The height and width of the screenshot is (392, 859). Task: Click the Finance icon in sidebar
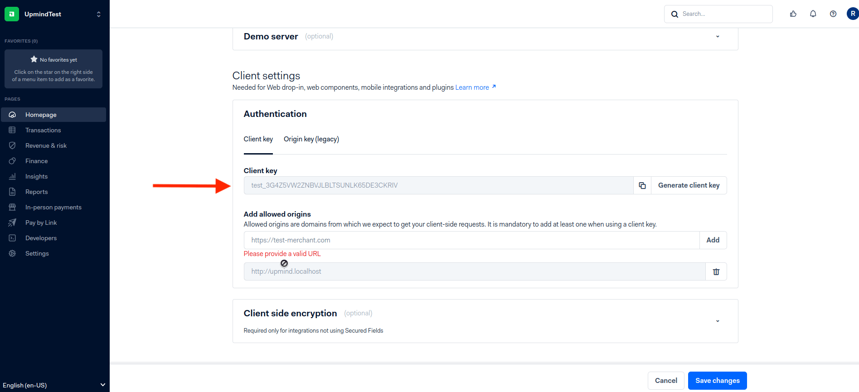(x=12, y=161)
